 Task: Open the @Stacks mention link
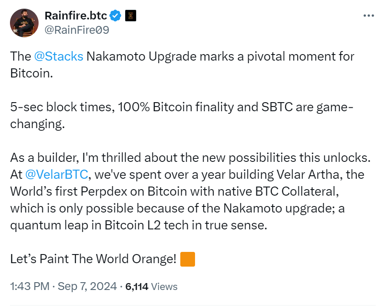click(x=59, y=57)
